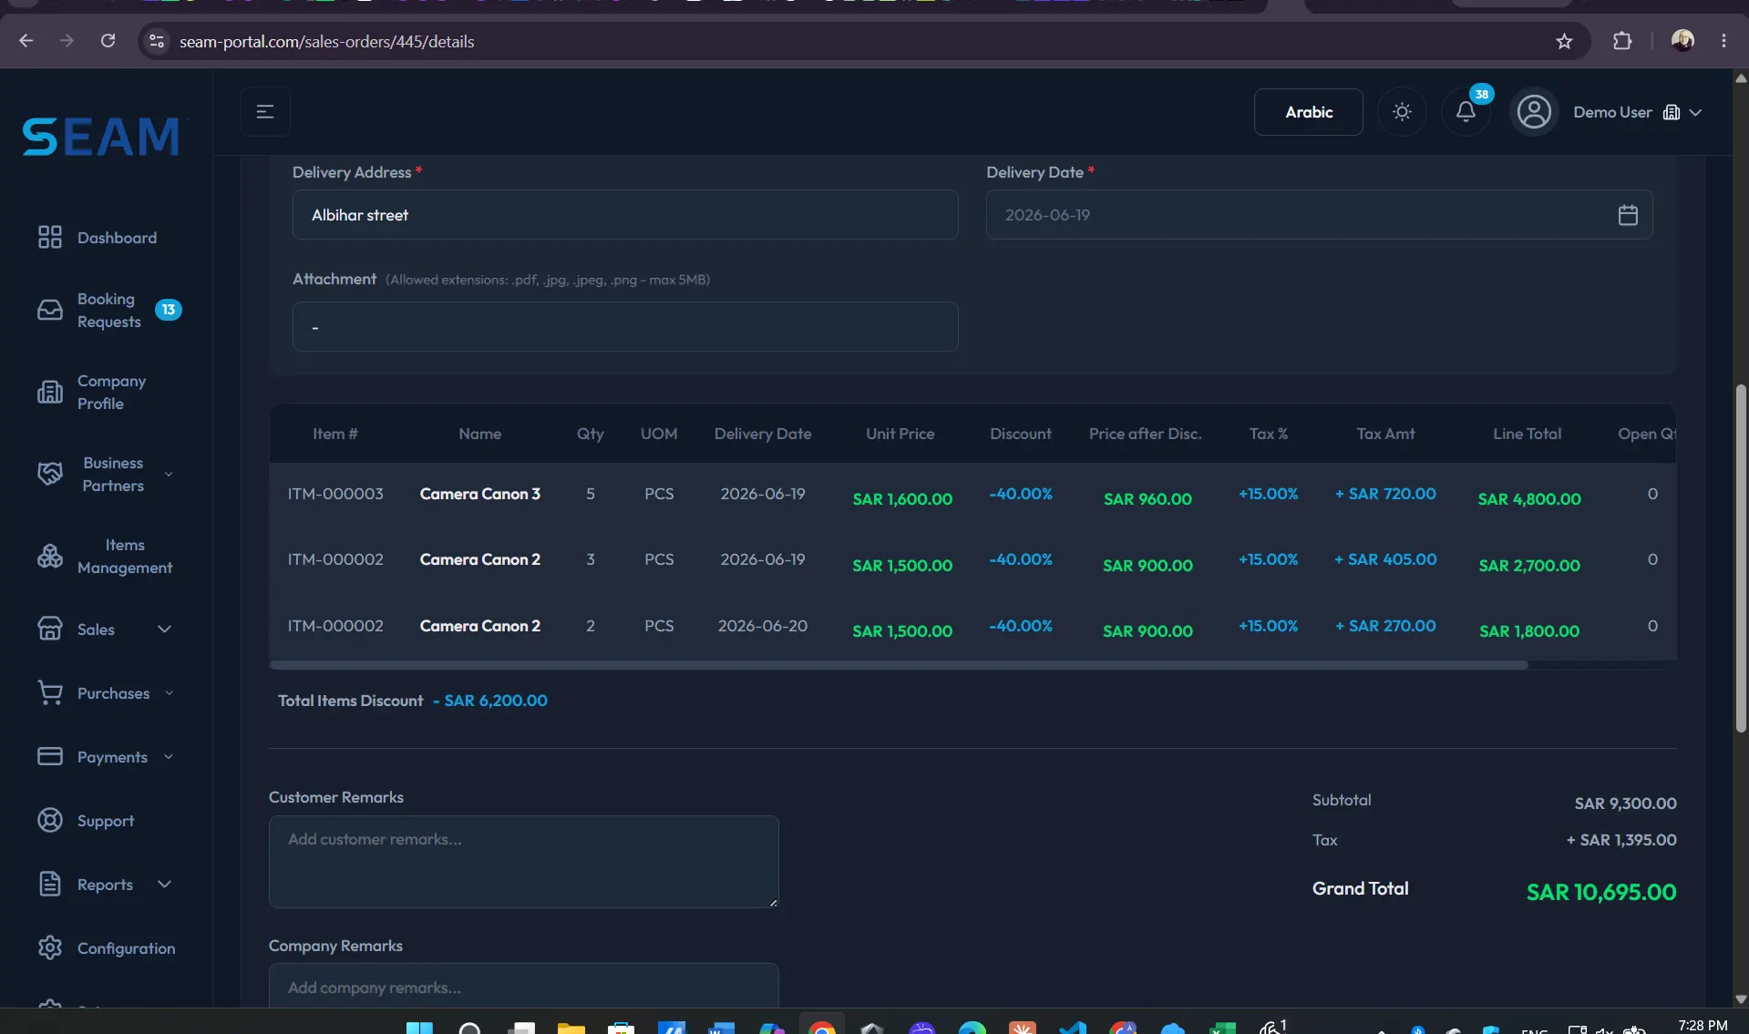Go to Company Profile menu item

click(x=111, y=392)
